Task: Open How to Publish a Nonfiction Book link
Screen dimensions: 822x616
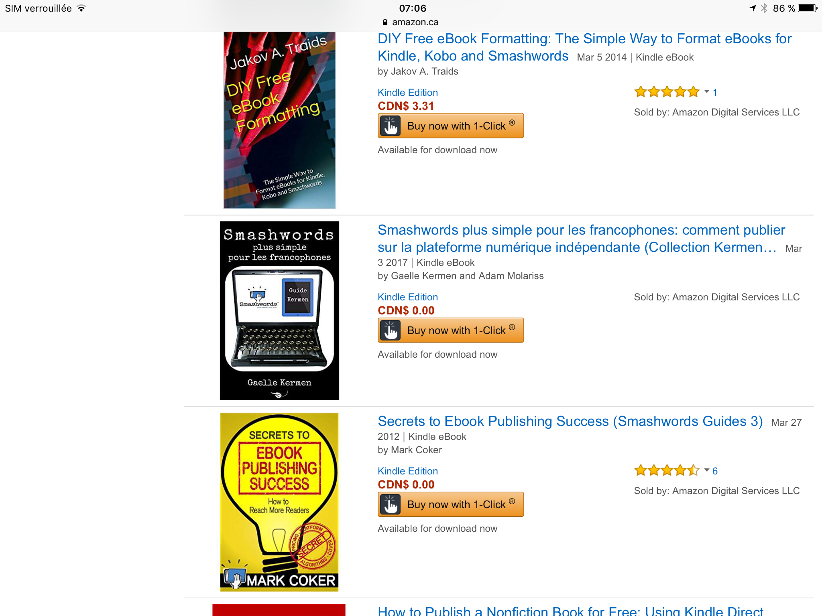Action: (570, 610)
